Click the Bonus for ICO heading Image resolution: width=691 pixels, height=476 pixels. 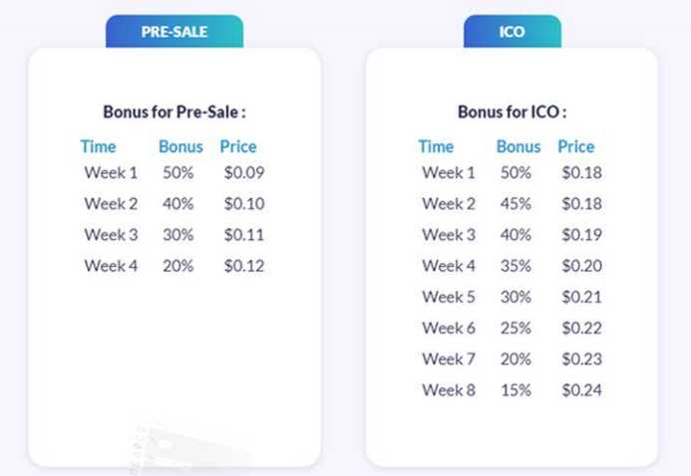(512, 112)
